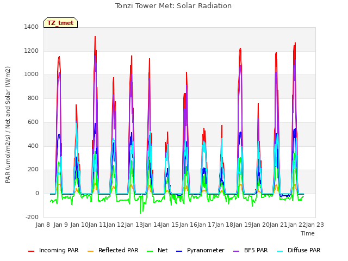Click the Jan 20 x-axis tick label
This screenshot has height=261, width=348.
[260, 225]
